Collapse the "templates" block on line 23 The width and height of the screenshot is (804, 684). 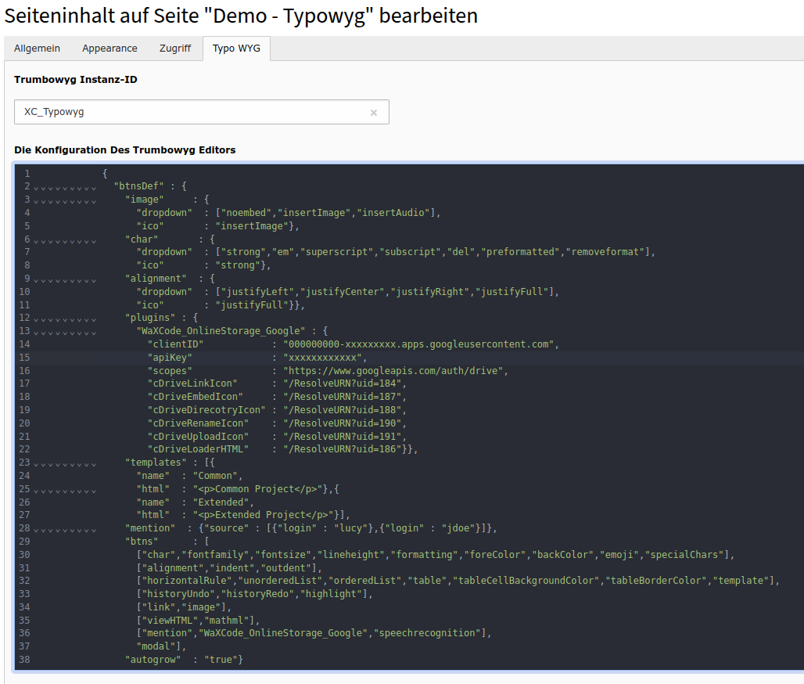65,463
